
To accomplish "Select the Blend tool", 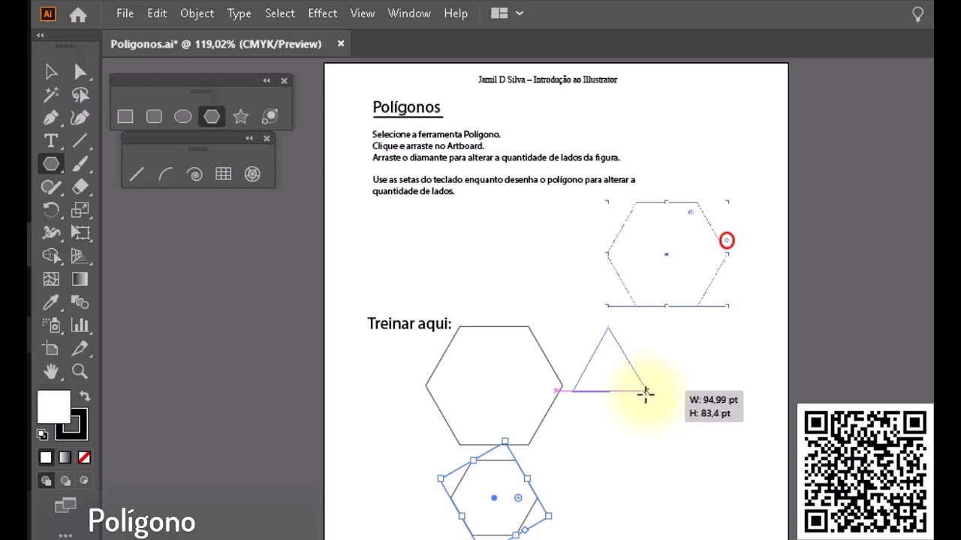I will click(80, 302).
